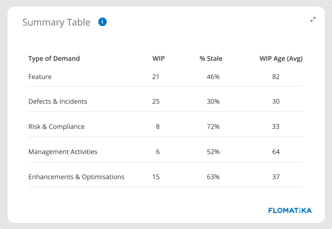
Task: Click the Defects & Incidents WIP value 25
Action: [156, 102]
